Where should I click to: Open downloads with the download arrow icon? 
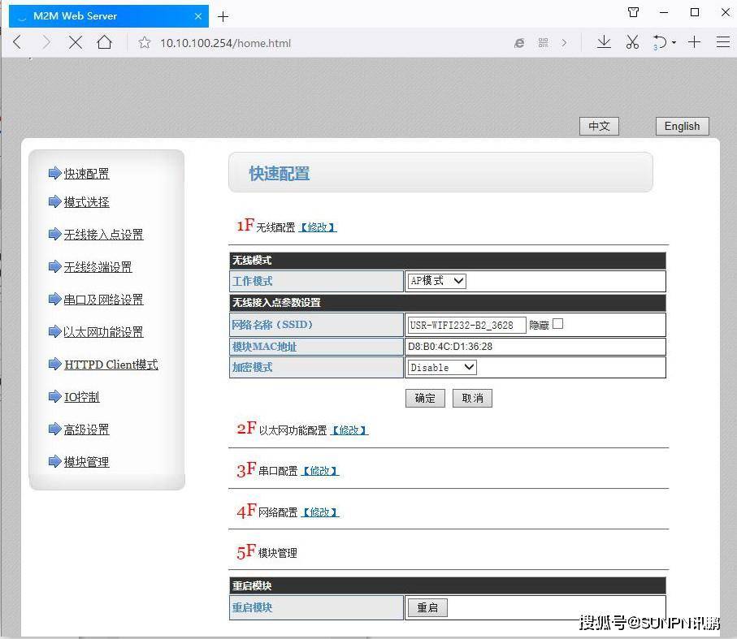[x=604, y=42]
